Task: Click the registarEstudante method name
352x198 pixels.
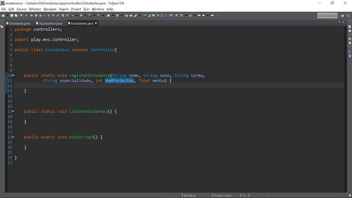Action: click(x=89, y=75)
